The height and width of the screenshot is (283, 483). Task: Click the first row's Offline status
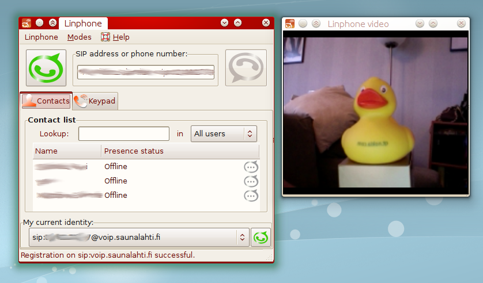click(x=116, y=167)
